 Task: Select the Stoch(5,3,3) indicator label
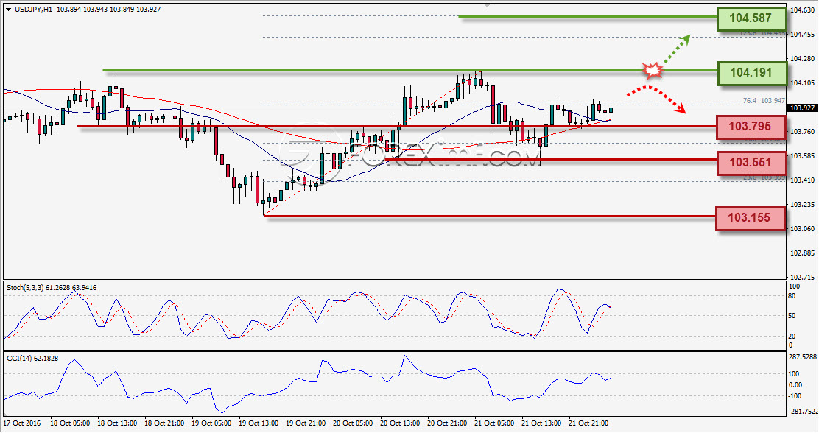[52, 288]
